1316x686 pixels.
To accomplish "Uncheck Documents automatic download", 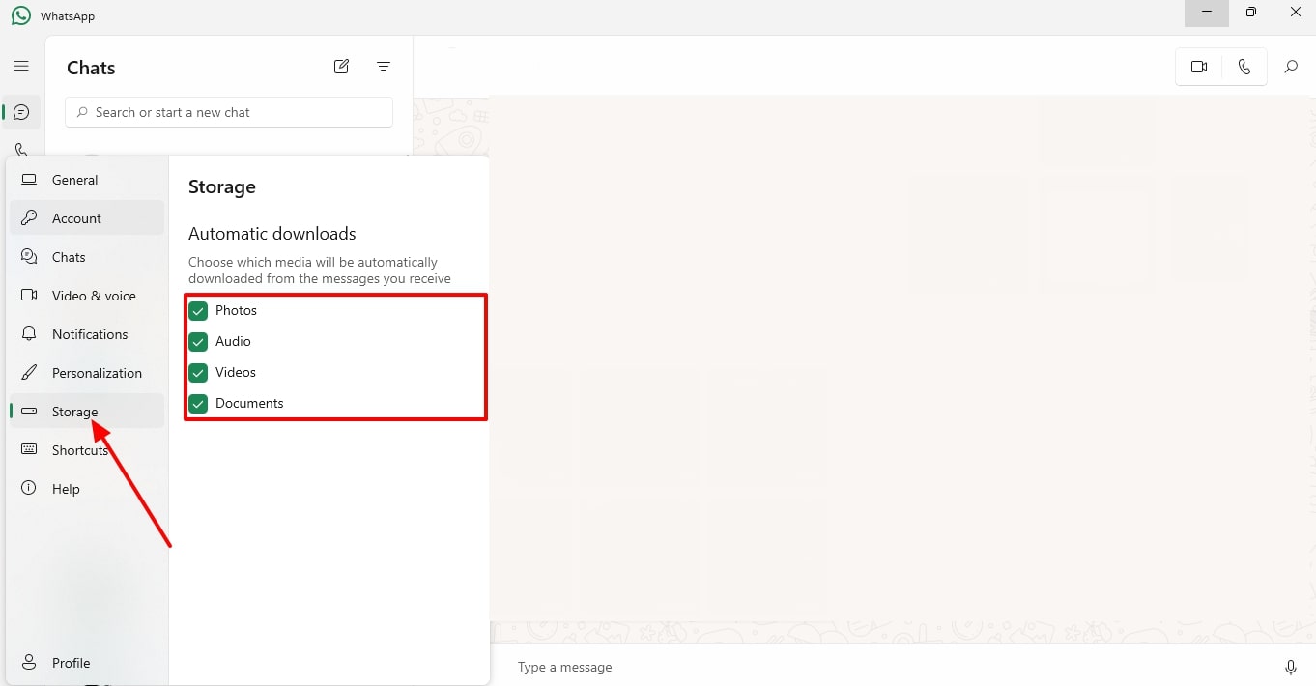I will click(x=198, y=403).
